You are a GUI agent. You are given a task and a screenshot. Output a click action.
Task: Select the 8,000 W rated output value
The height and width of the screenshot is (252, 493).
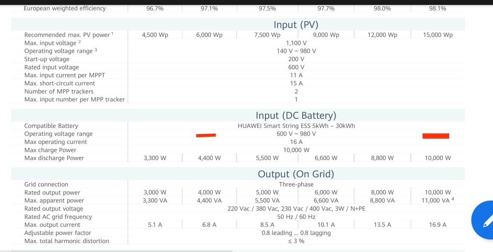pos(382,192)
